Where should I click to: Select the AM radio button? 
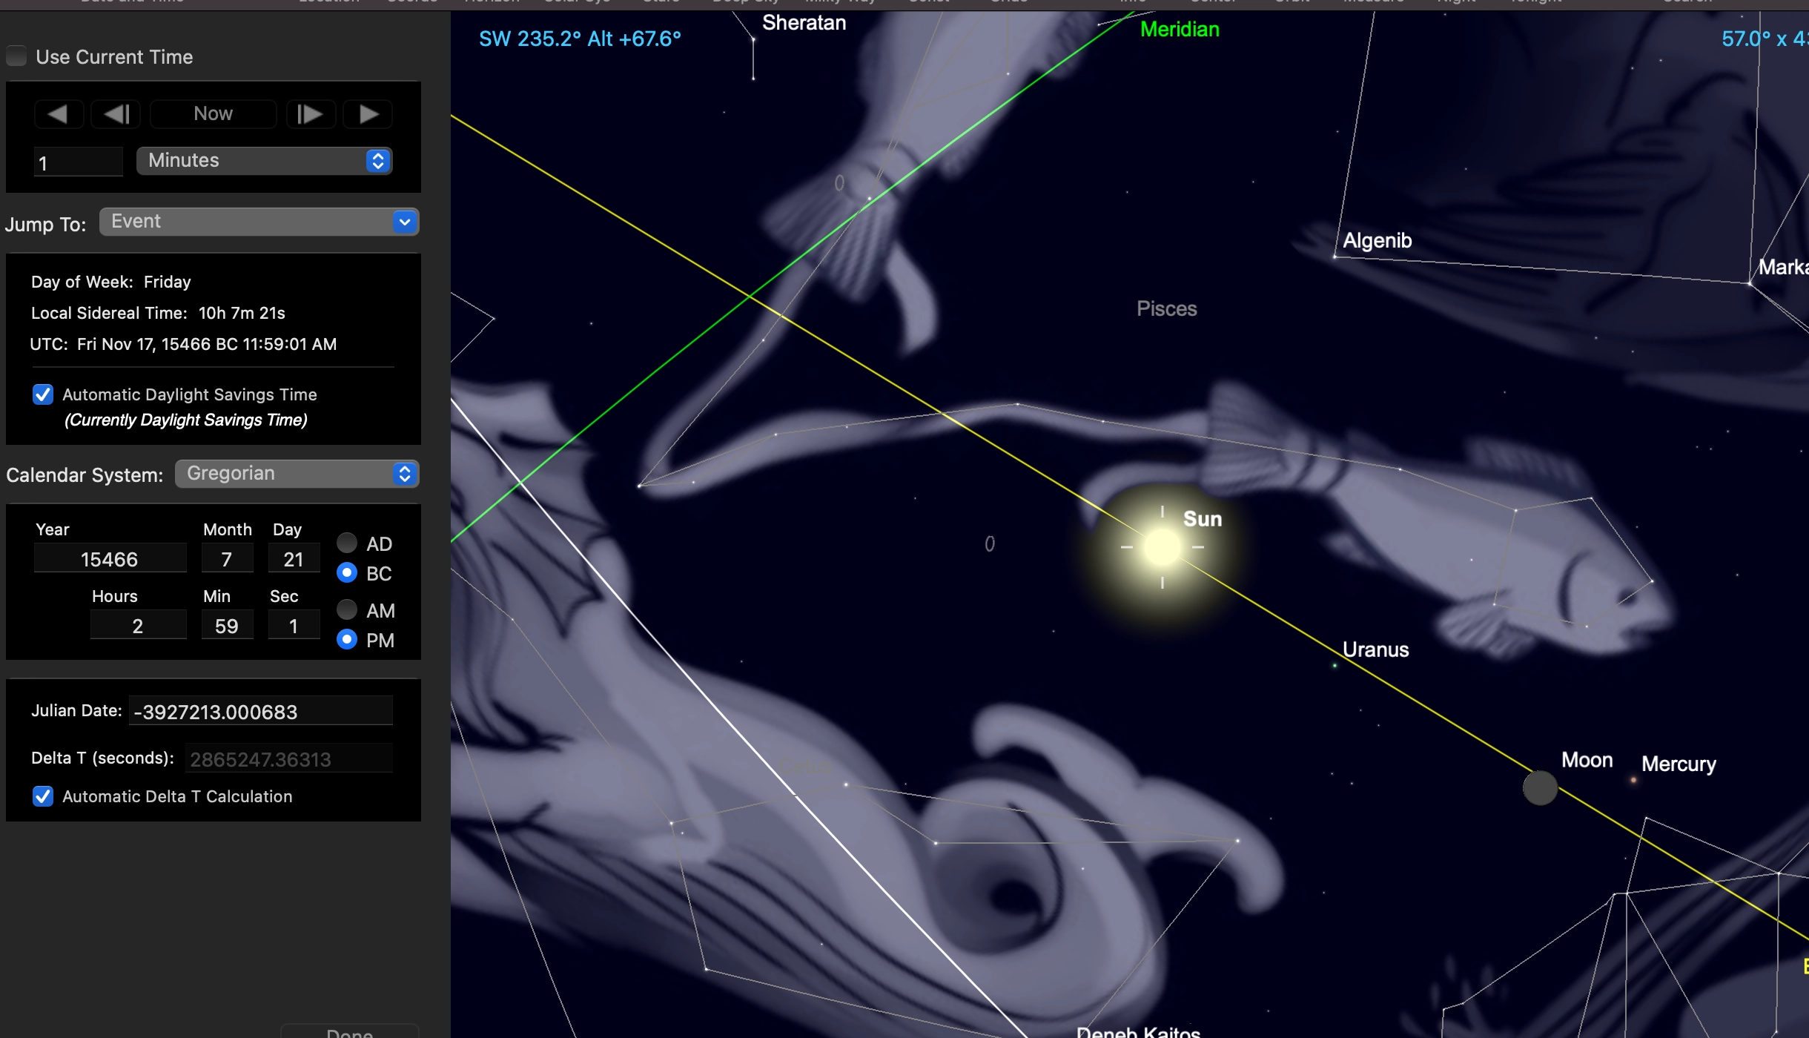point(347,610)
